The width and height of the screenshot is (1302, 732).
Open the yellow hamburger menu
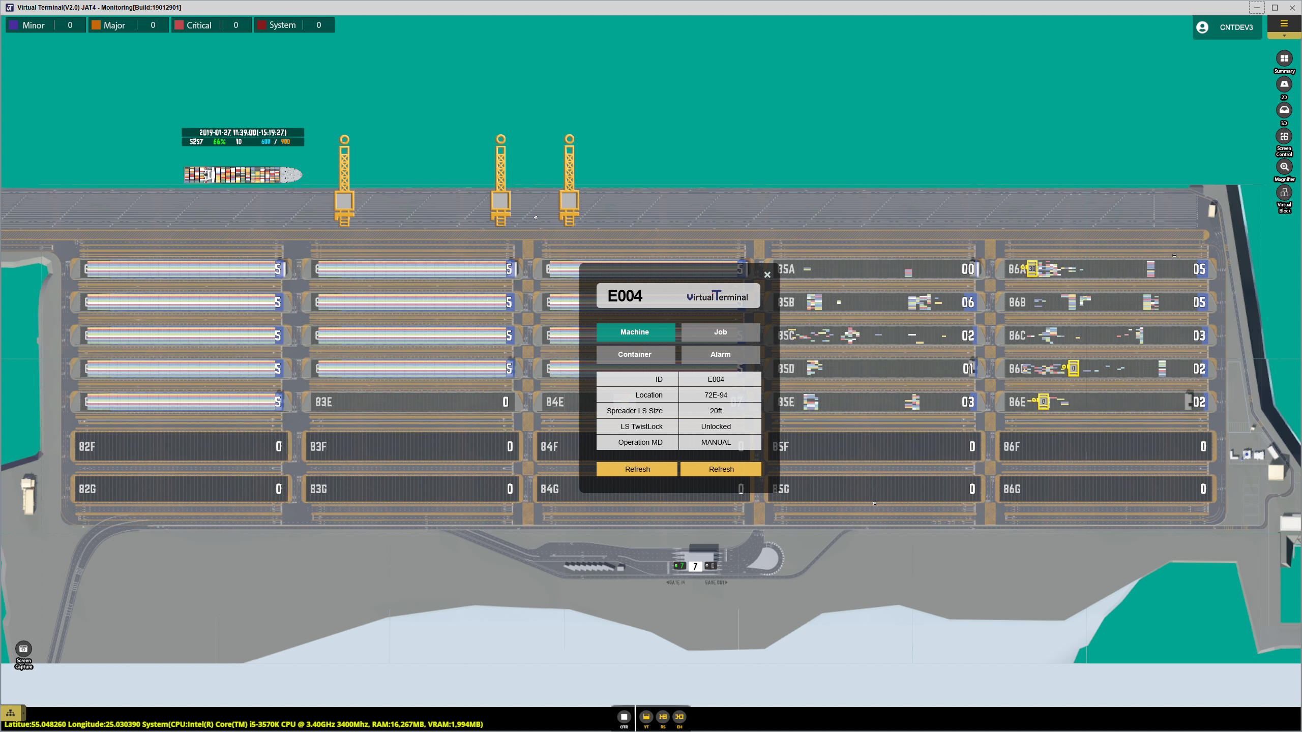tap(1284, 24)
